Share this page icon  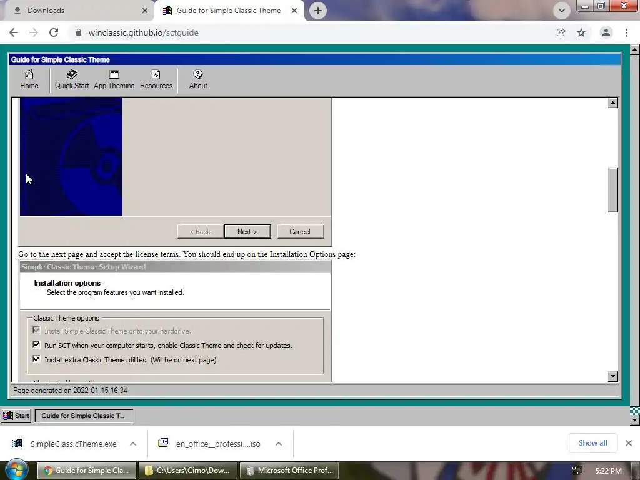coord(561,32)
